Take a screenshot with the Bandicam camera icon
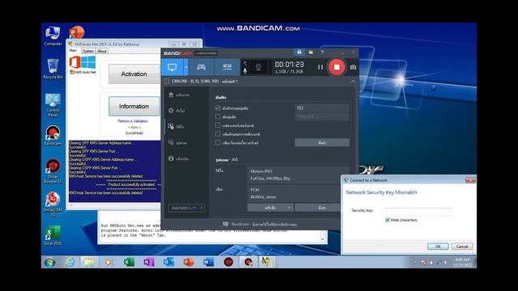The image size is (518, 291). [x=353, y=67]
